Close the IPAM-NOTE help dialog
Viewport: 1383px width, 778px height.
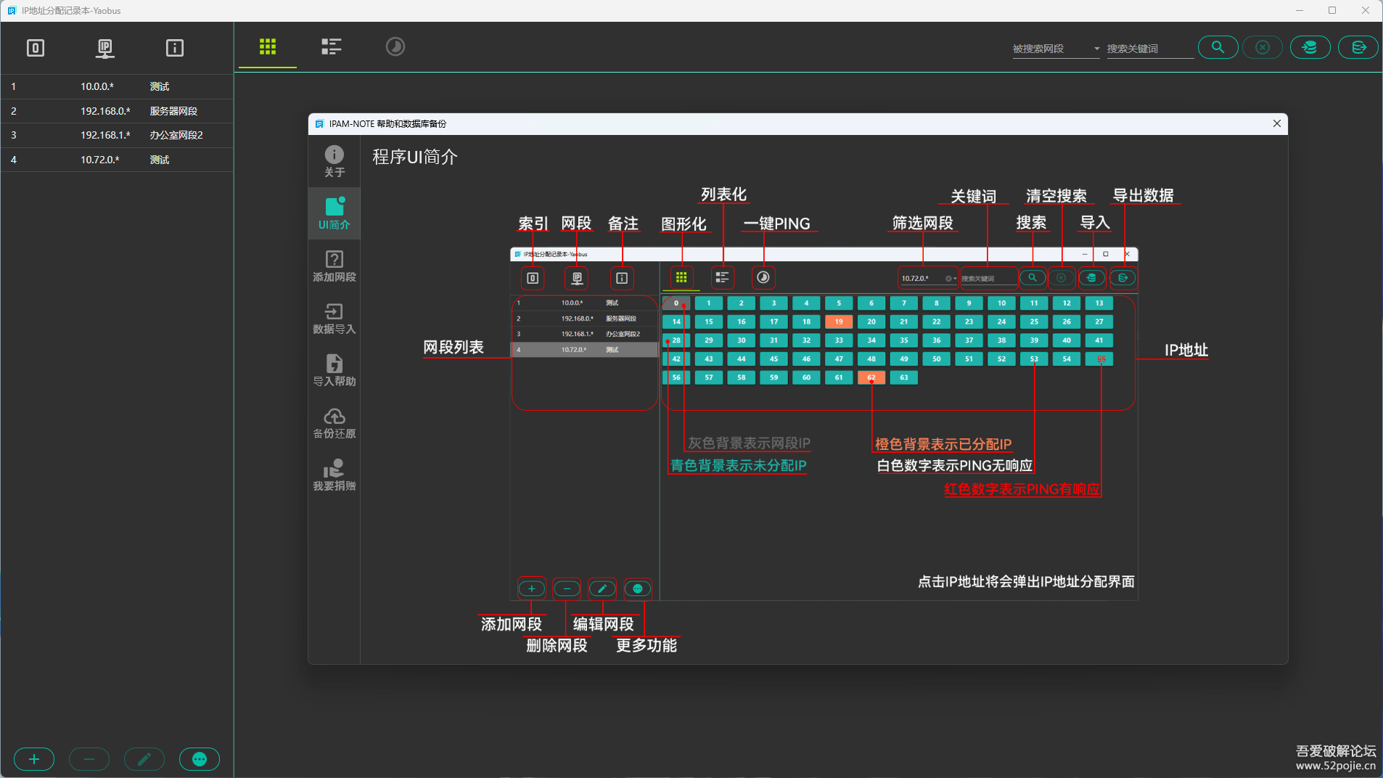click(1276, 123)
